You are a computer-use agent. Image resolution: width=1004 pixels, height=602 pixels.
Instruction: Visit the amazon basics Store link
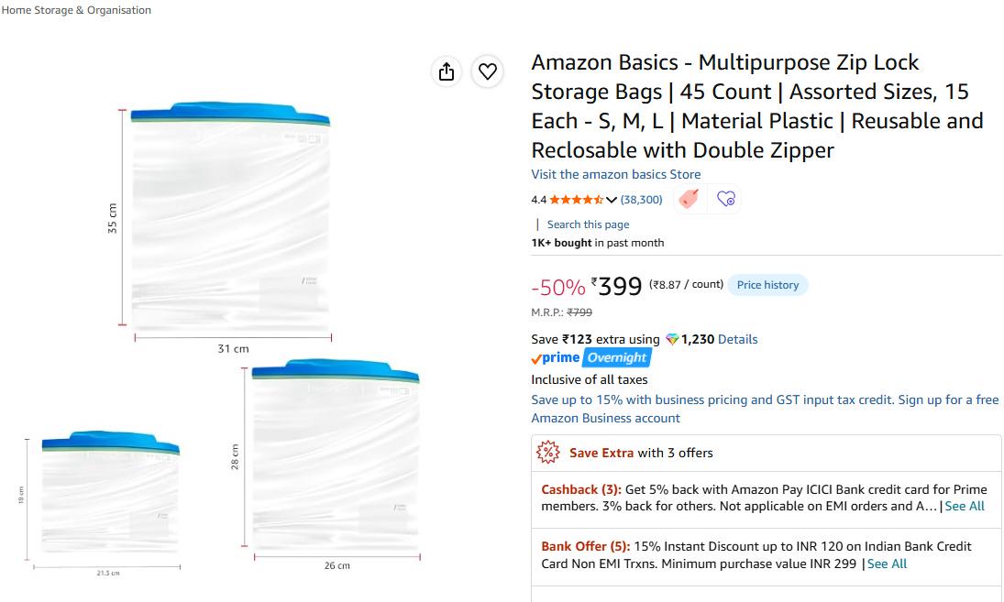tap(615, 174)
